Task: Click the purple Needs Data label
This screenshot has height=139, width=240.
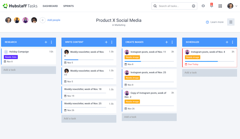Action: [11, 57]
